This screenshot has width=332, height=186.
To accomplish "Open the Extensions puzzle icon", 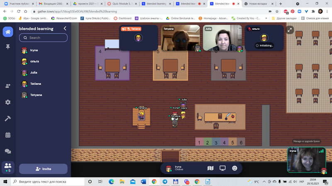I will pos(313,12).
